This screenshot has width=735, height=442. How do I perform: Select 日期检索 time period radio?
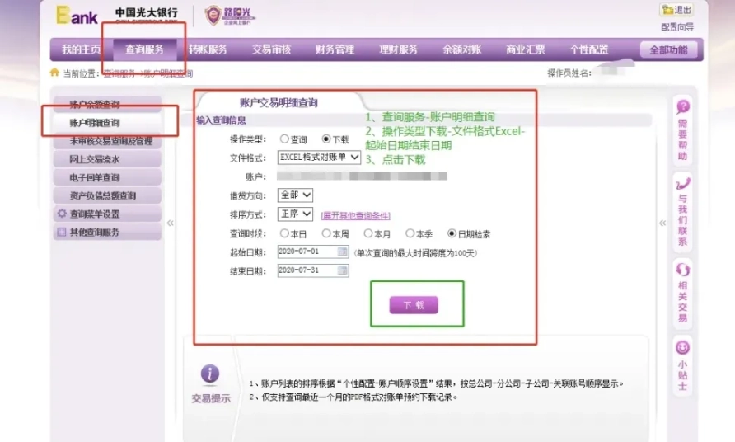pos(452,233)
